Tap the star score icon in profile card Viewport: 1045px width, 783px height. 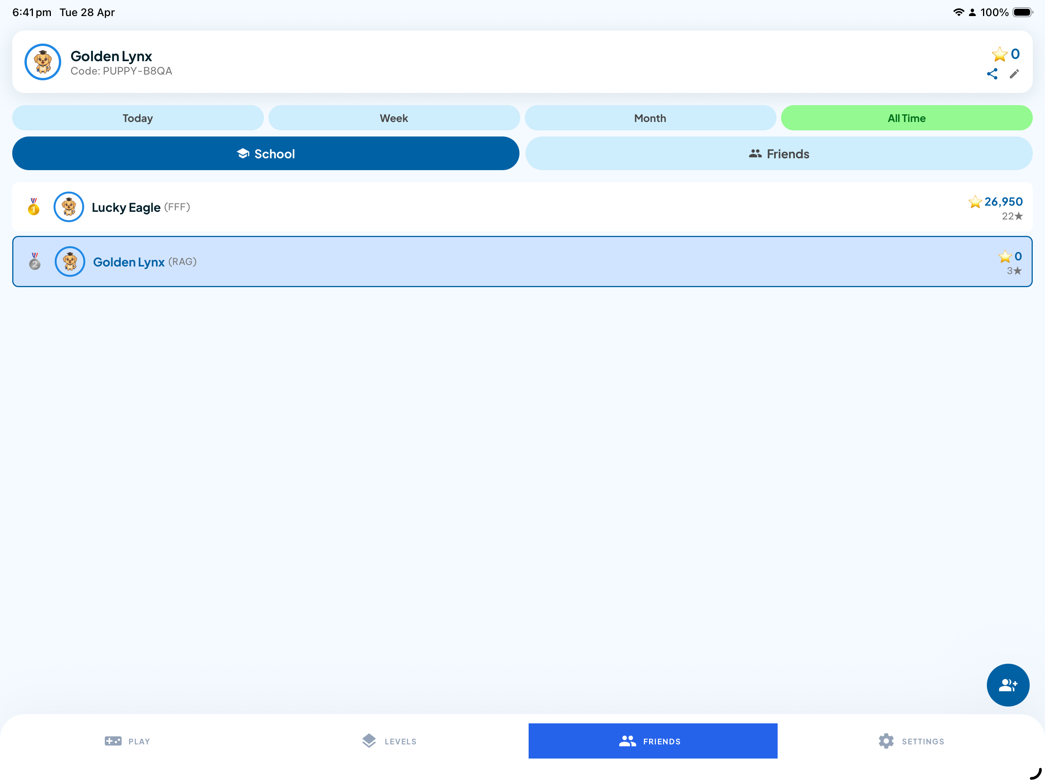tap(999, 54)
